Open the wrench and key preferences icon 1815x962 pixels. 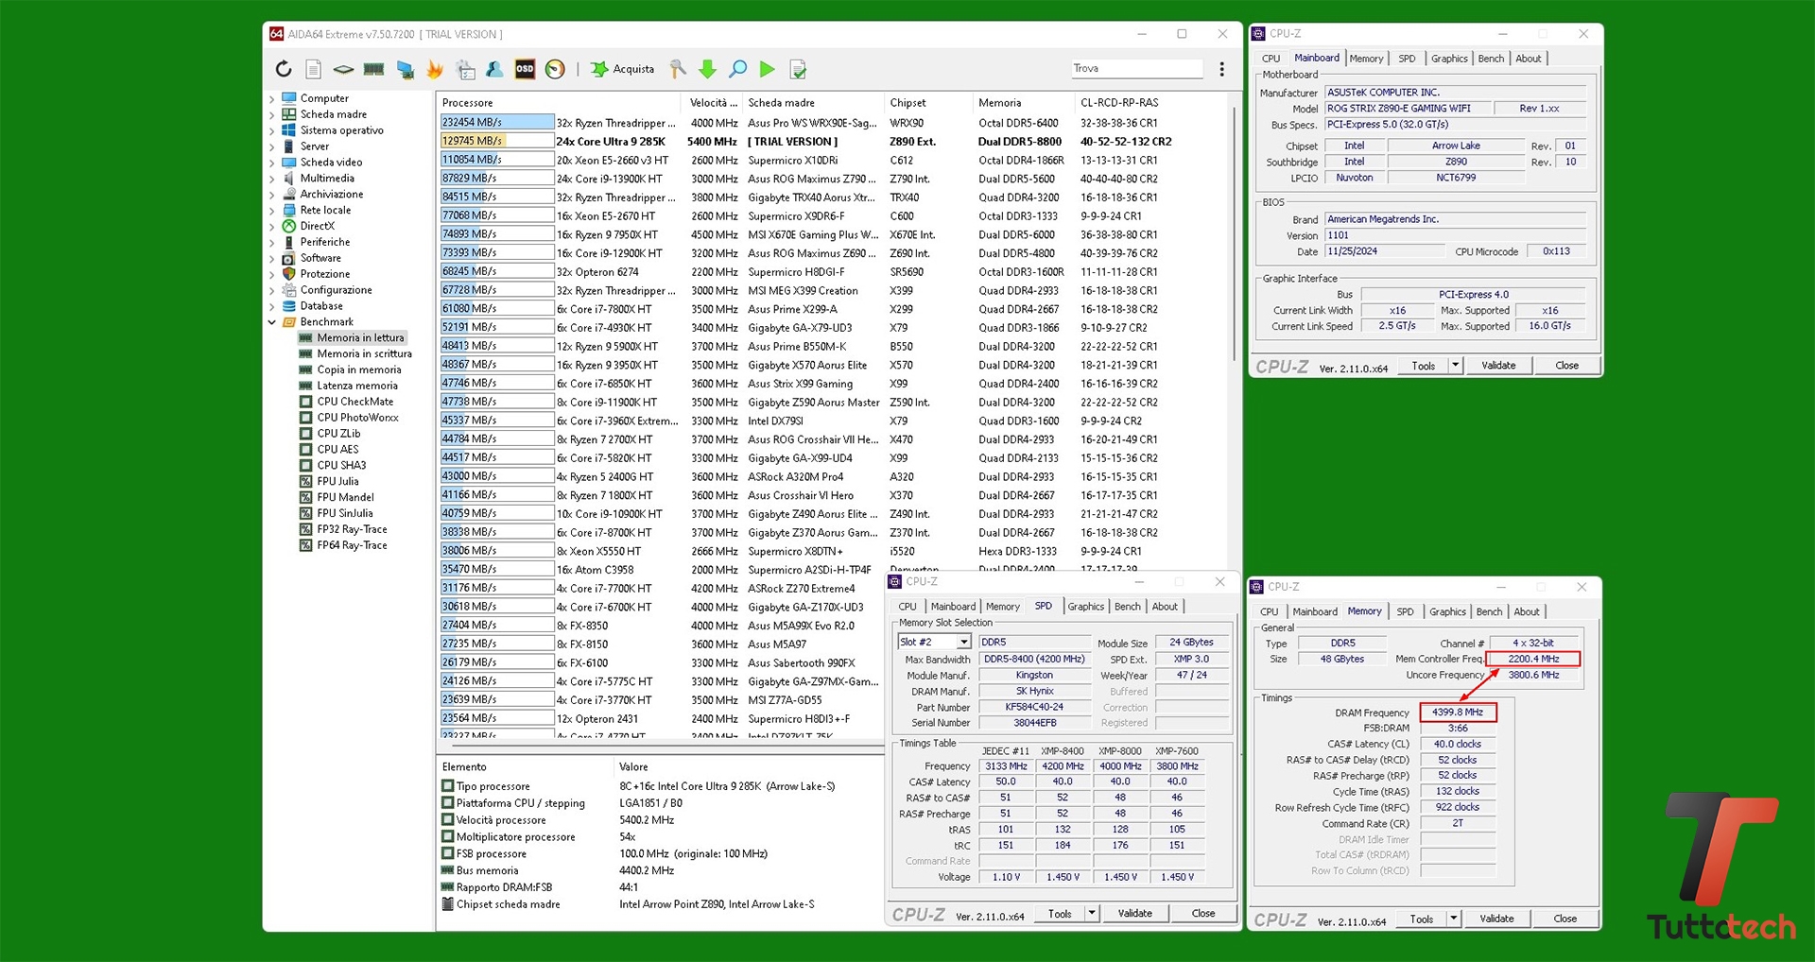tap(678, 69)
